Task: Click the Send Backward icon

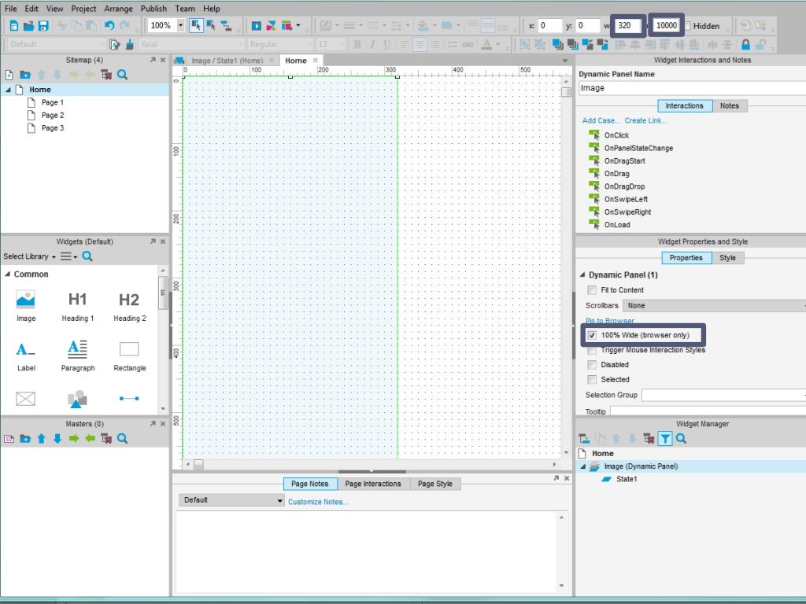Action: tap(602, 45)
